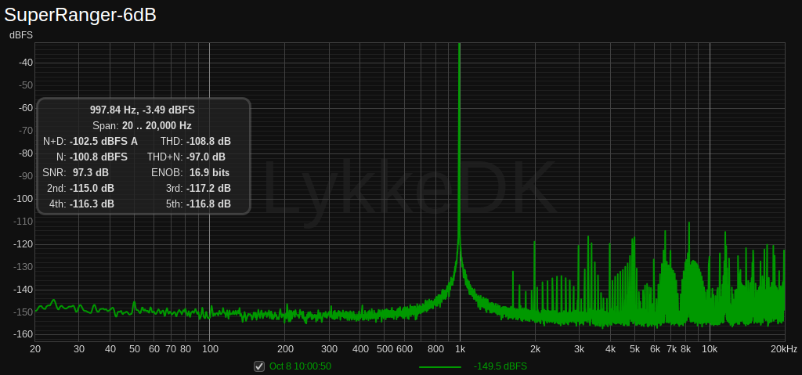802x375 pixels.
Task: Click the THD+N -97.0 dB value
Action: tap(206, 157)
